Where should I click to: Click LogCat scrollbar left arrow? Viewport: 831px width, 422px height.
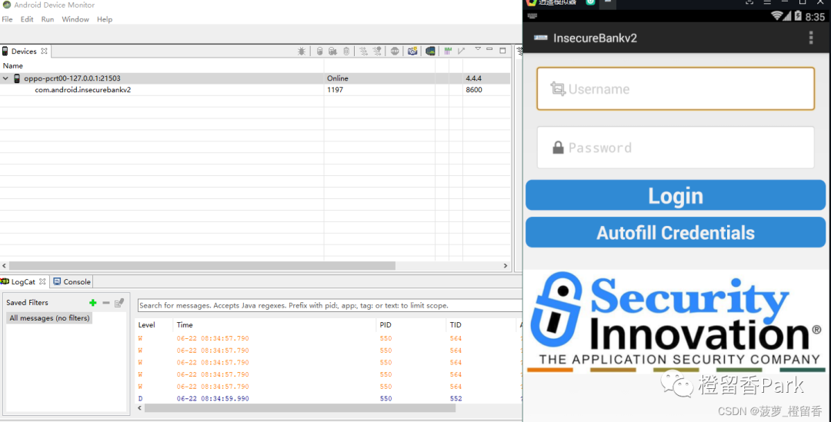pyautogui.click(x=140, y=408)
